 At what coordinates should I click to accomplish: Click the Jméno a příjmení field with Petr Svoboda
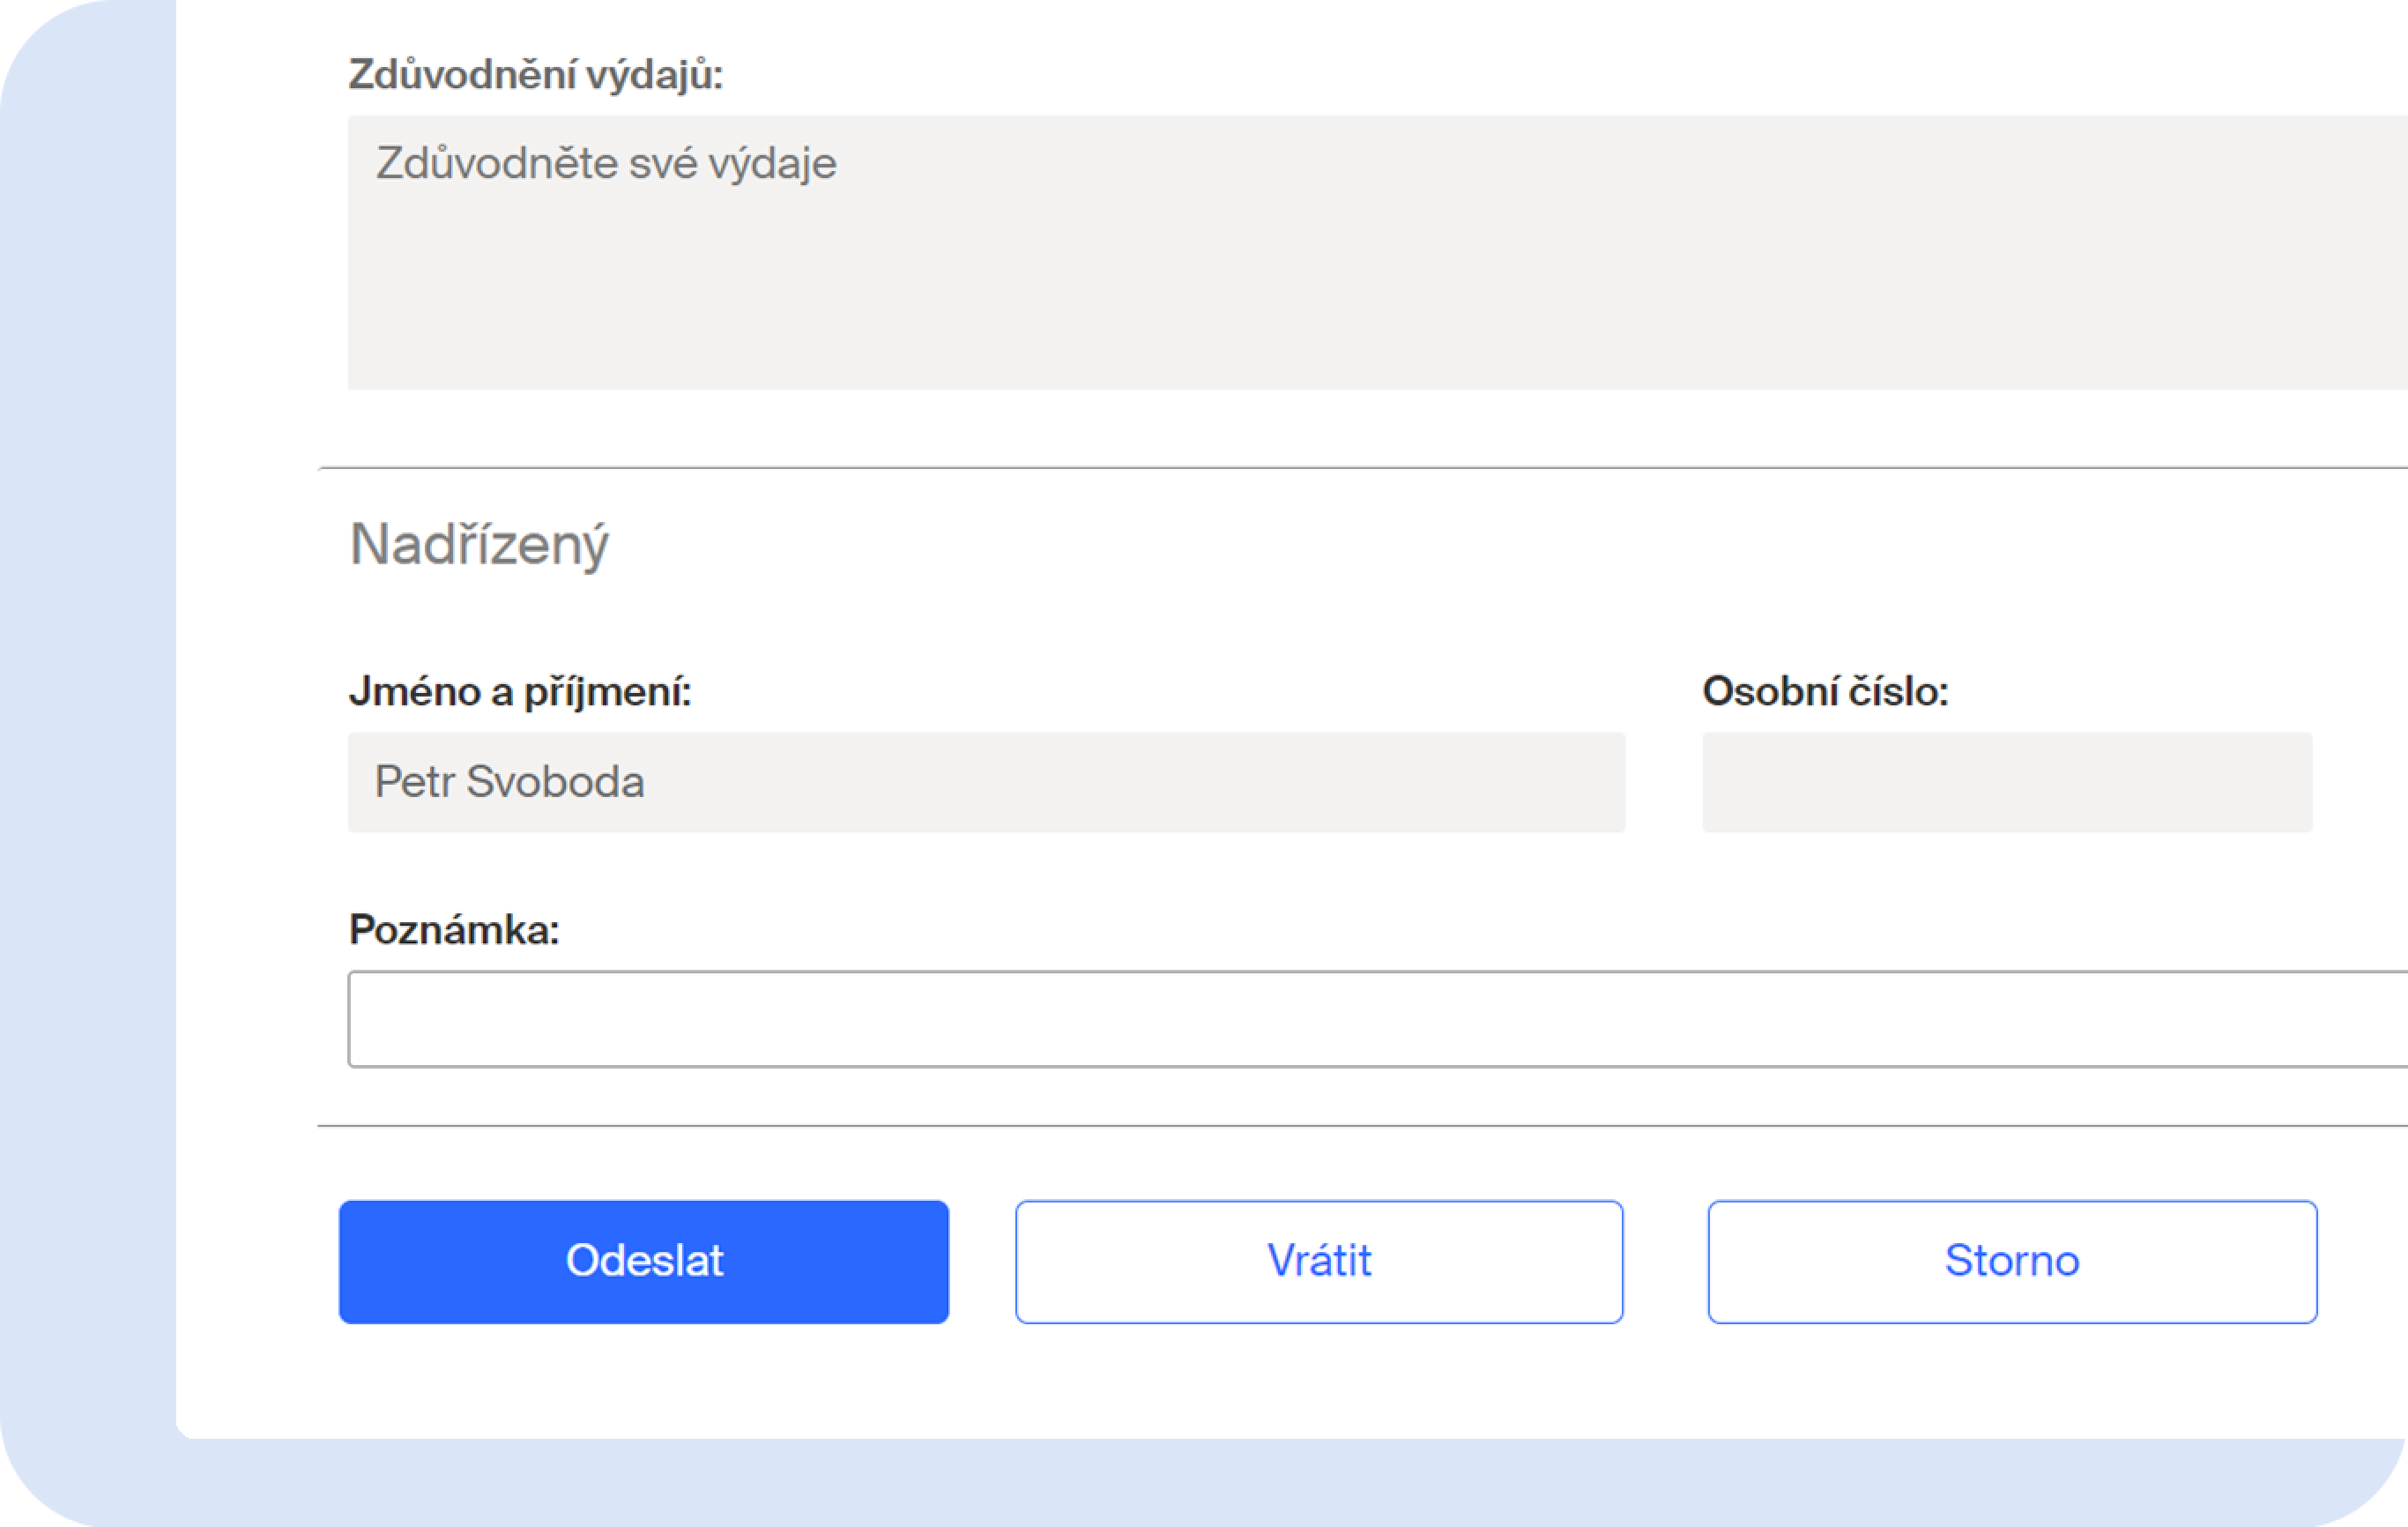pos(985,782)
